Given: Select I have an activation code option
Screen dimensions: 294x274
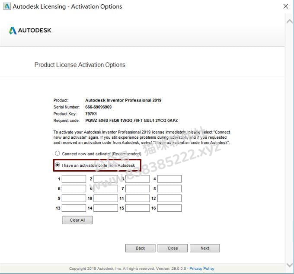Looking at the screenshot, I should tap(58, 165).
